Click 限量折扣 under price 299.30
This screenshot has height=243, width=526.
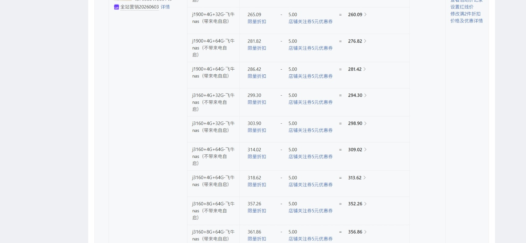257,102
